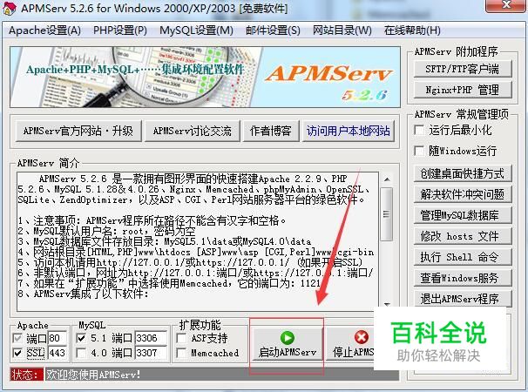Click APMServ官方网站·升级 button
Viewport: 528px width, 392px height.
point(78,131)
